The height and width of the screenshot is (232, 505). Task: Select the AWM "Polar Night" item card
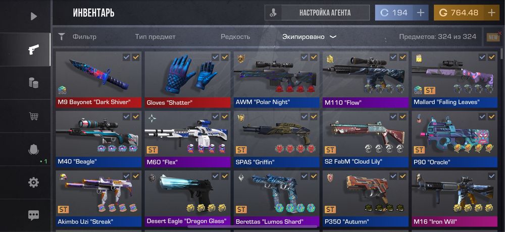coord(276,80)
